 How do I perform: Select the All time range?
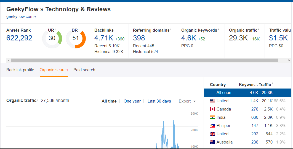pyautogui.click(x=109, y=101)
